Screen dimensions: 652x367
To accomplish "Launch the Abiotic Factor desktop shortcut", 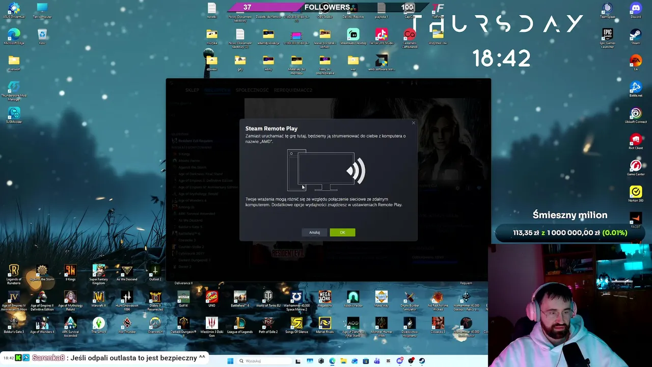I will 353,299.
